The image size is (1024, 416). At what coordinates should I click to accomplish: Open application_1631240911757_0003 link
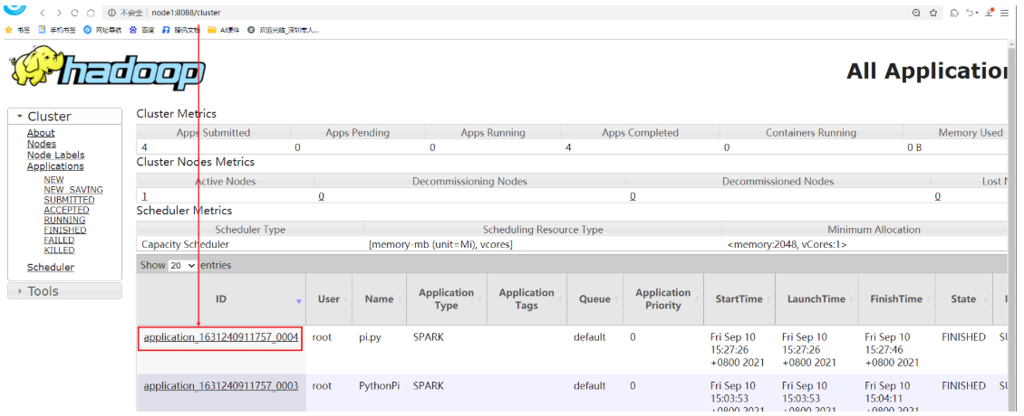[221, 386]
